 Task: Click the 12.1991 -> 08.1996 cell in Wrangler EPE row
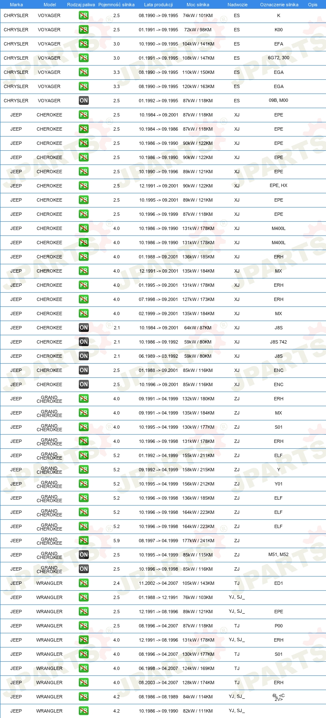[158, 612]
